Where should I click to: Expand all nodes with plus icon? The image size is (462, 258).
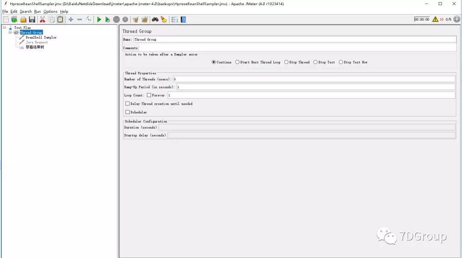coord(71,19)
